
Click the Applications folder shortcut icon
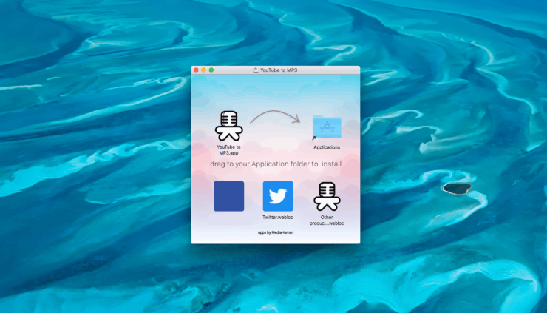tap(327, 128)
